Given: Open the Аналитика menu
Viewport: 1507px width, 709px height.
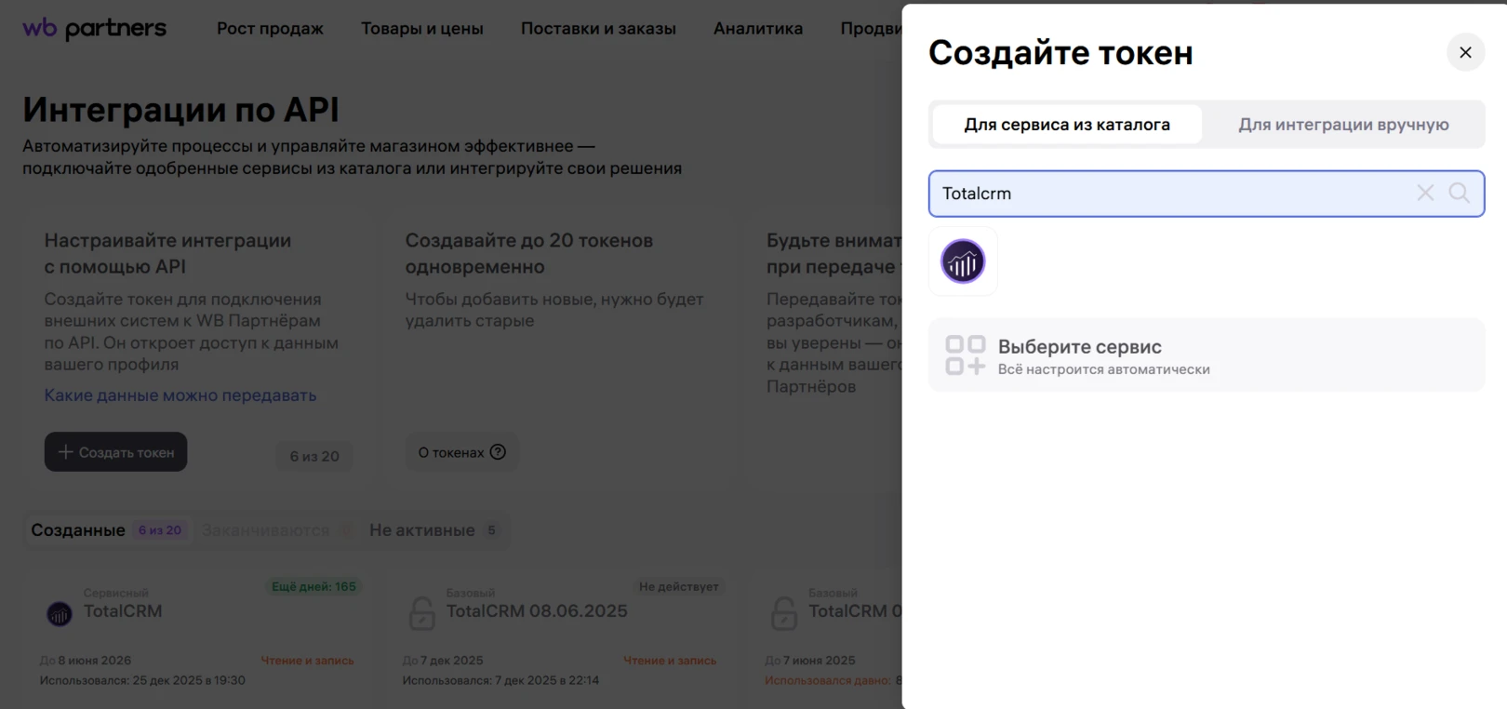Looking at the screenshot, I should tap(757, 29).
